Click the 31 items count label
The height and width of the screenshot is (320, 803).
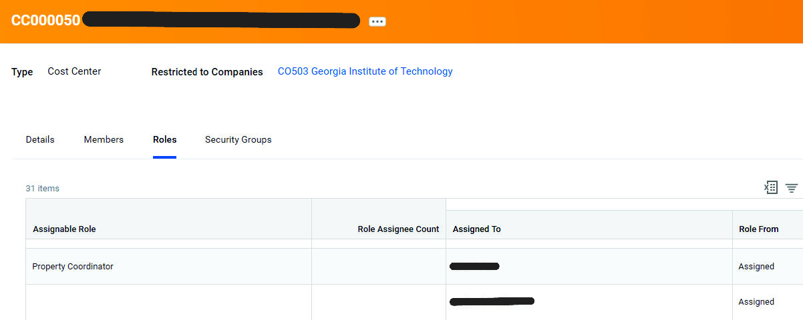coord(42,189)
